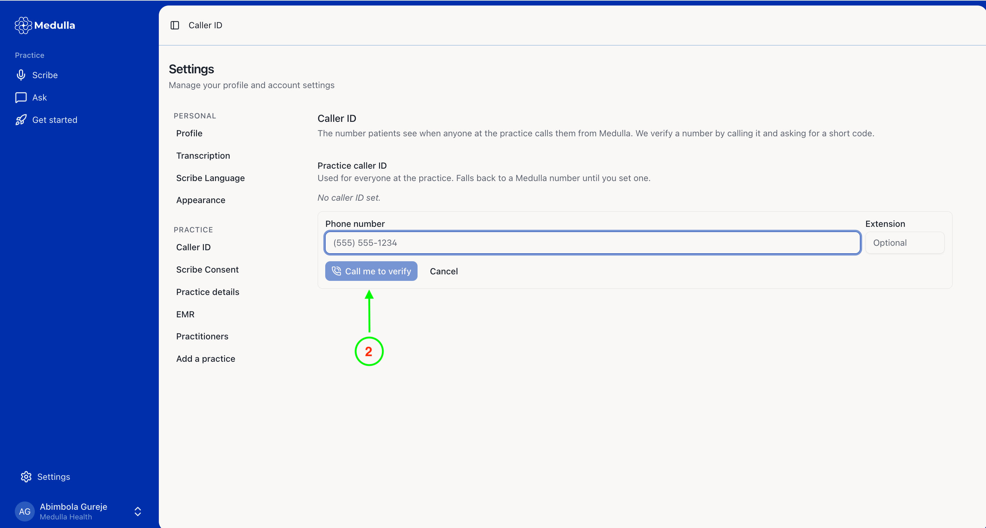Click the Call me to verify button
986x528 pixels.
[x=371, y=271]
